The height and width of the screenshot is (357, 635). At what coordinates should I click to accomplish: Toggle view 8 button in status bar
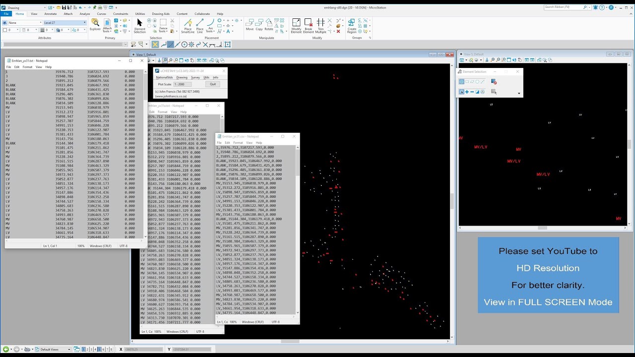[x=111, y=350]
